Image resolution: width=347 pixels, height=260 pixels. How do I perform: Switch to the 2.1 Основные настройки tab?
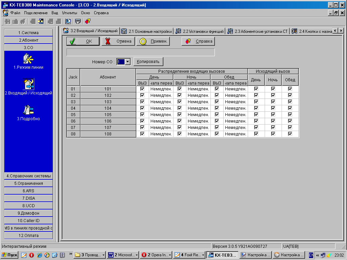coord(147,31)
